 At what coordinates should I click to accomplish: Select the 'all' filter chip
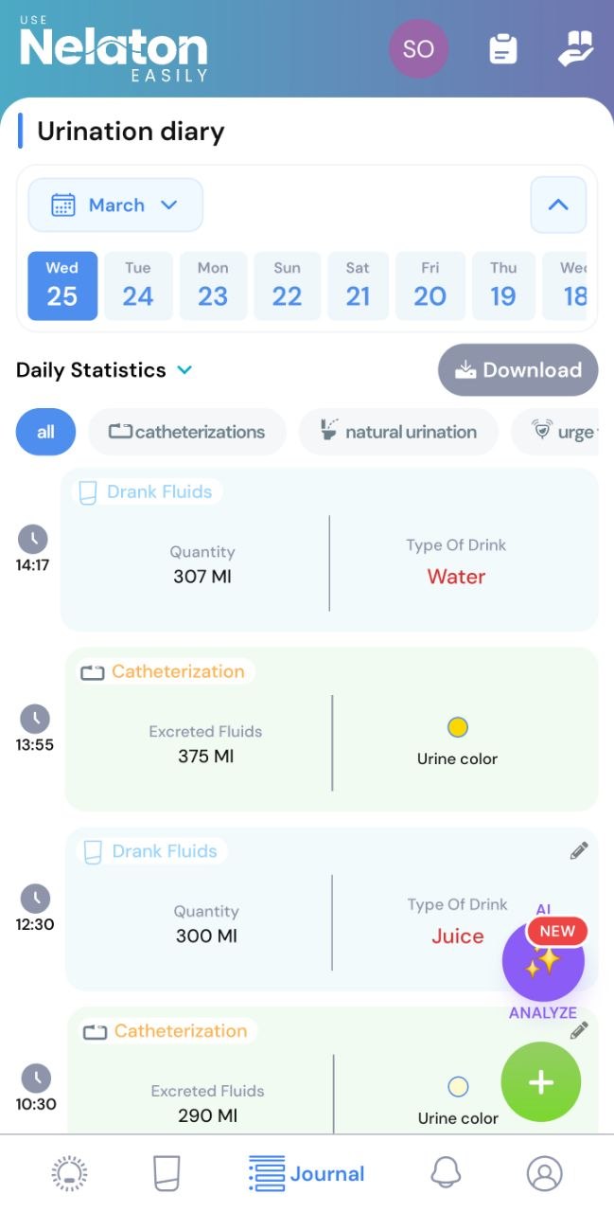click(x=44, y=432)
